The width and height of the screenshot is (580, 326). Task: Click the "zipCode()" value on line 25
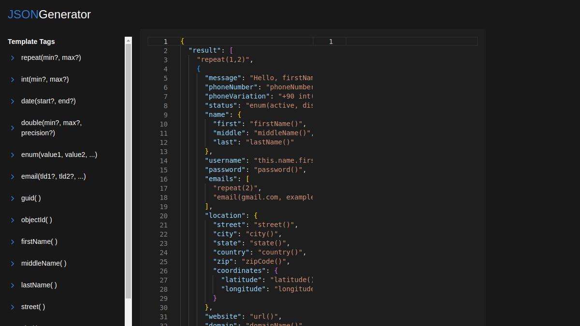[264, 262]
